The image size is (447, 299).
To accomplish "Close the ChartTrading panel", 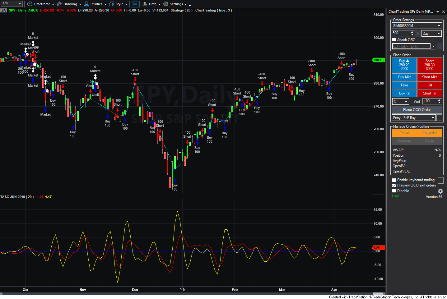I will tap(444, 12).
